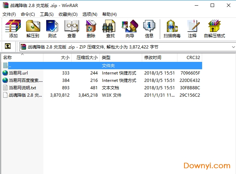Open the 查找 (Find) binoculars tool
This screenshot has width=236, height=174.
coord(110,29)
